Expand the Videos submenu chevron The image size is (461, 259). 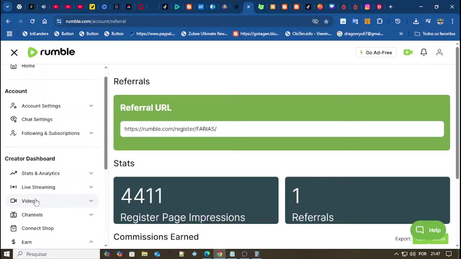(x=91, y=201)
